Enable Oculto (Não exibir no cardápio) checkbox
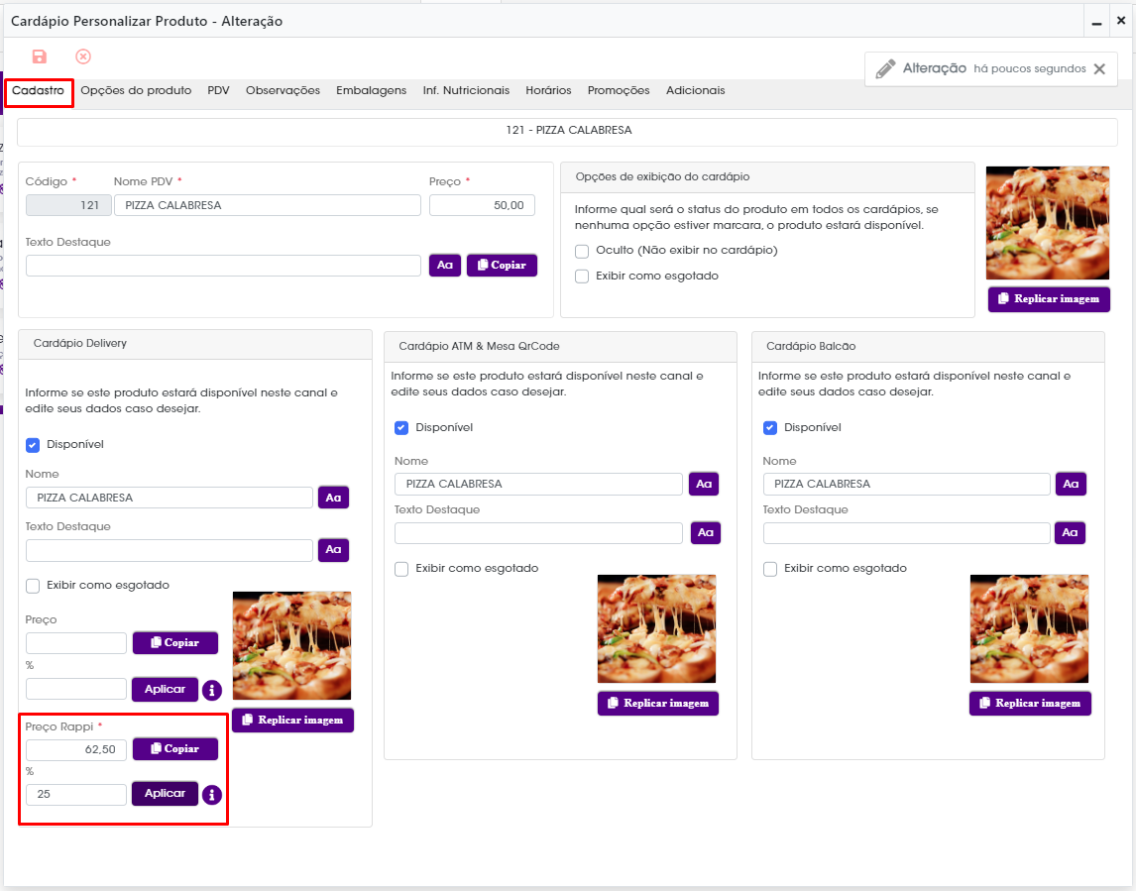 coord(582,252)
